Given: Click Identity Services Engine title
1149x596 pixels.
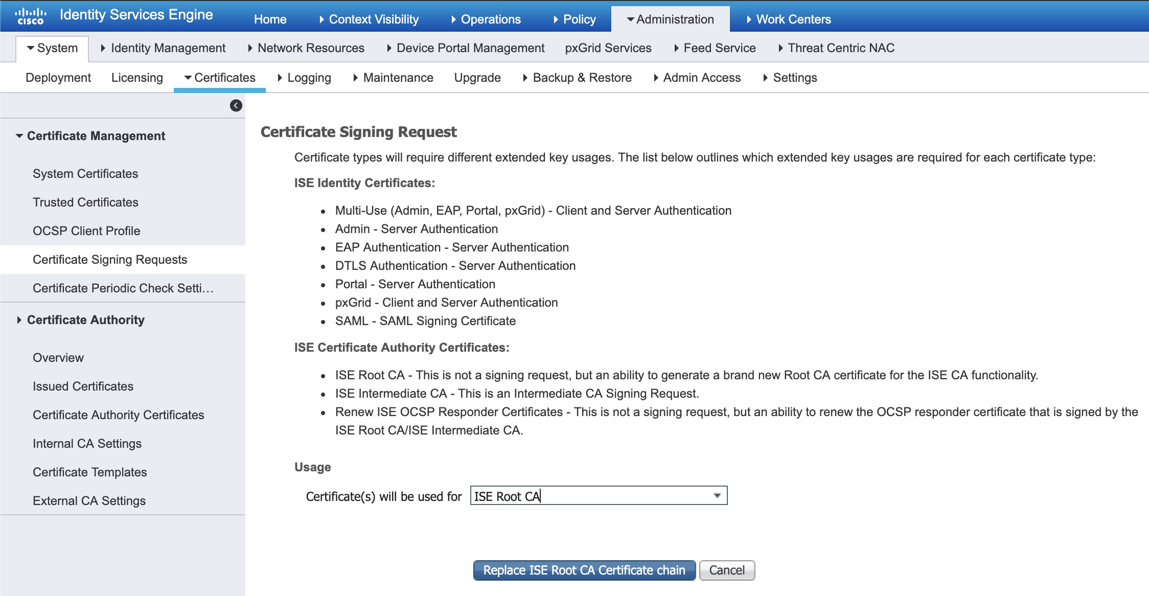Looking at the screenshot, I should [136, 15].
